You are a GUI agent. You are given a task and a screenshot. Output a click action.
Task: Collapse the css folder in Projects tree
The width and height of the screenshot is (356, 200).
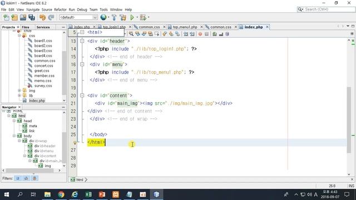pos(19,36)
